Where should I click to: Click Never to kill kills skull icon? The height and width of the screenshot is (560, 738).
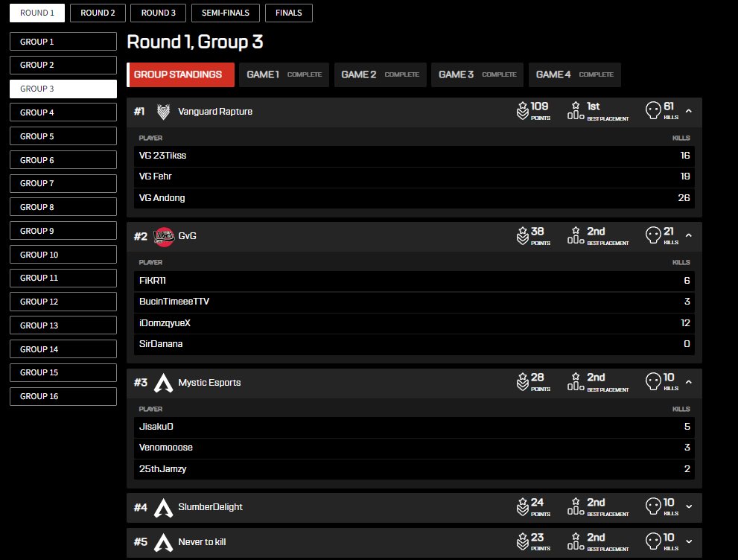(x=653, y=541)
